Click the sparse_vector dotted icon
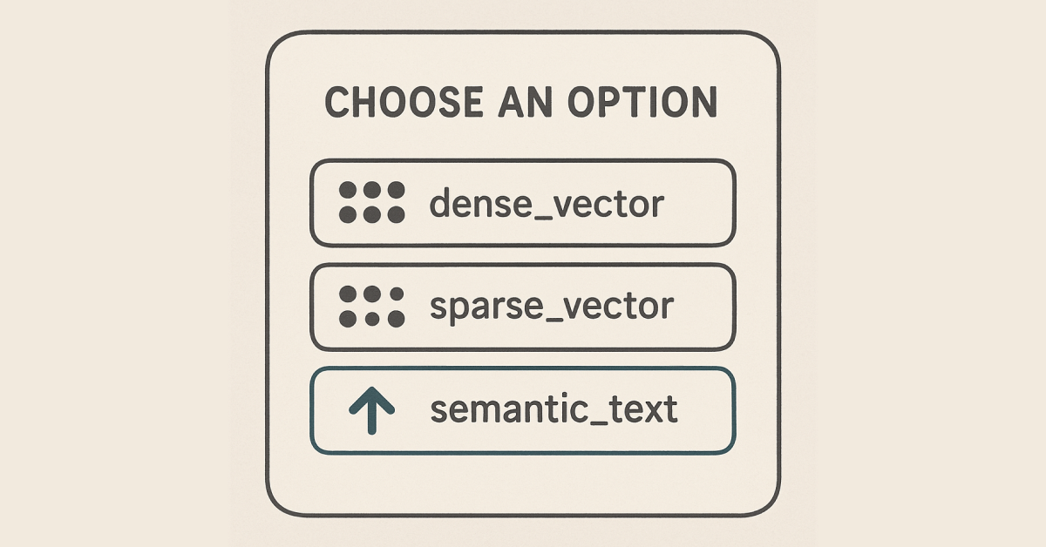 pyautogui.click(x=371, y=307)
